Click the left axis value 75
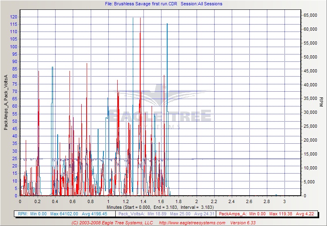Image resolution: width=327 pixels, height=226 pixels. click(15, 84)
